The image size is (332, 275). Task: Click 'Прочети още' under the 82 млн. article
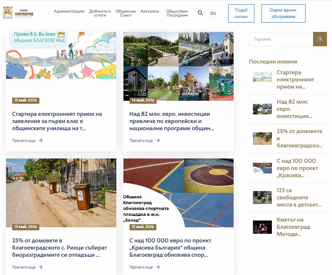click(141, 141)
